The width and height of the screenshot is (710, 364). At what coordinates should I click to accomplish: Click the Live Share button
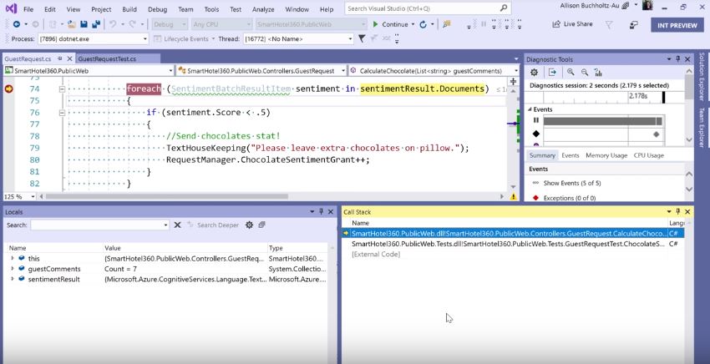coord(572,24)
